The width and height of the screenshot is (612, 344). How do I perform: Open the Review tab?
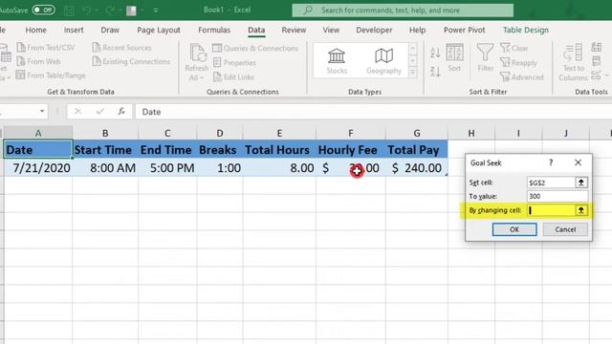pyautogui.click(x=294, y=30)
